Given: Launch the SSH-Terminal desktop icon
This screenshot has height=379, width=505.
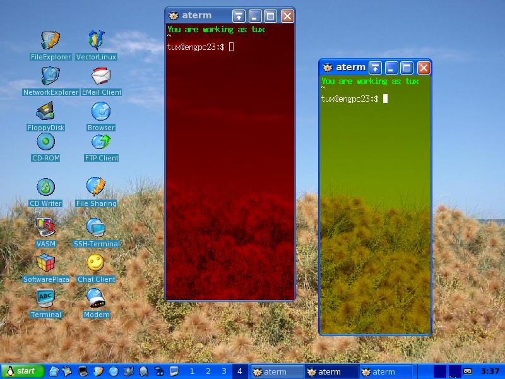Looking at the screenshot, I should (96, 227).
